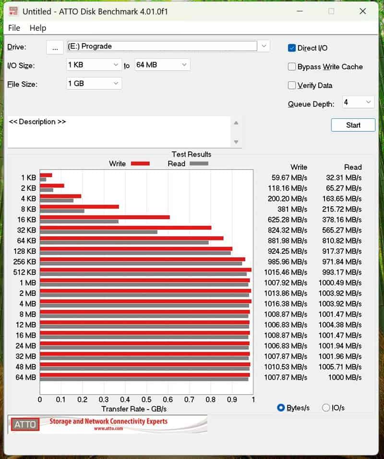Click the 512 KB row label
The height and width of the screenshot is (459, 384).
pyautogui.click(x=24, y=272)
